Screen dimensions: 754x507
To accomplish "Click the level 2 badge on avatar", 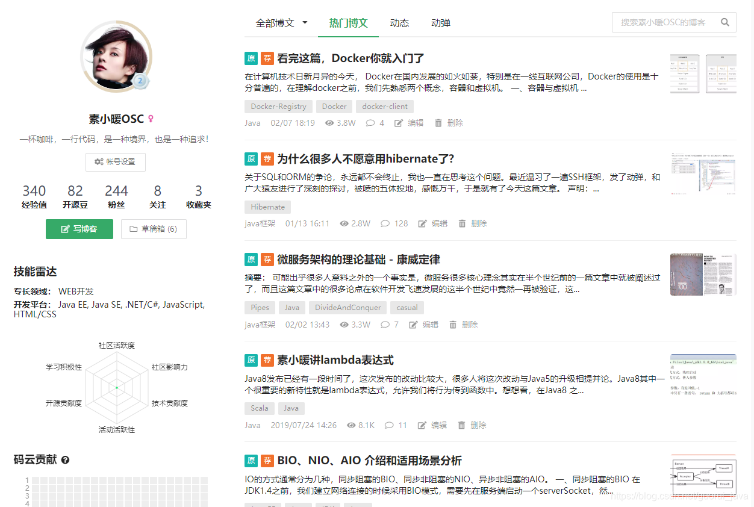I will click(x=140, y=80).
